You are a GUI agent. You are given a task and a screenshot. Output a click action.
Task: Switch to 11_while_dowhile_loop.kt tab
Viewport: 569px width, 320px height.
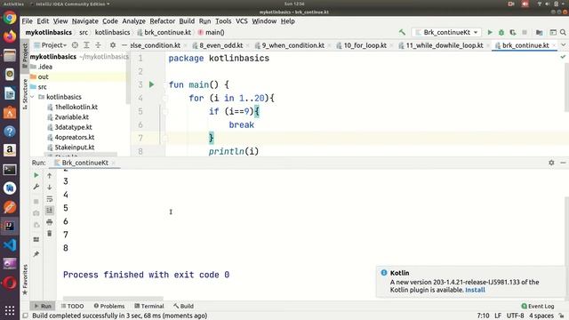click(445, 45)
